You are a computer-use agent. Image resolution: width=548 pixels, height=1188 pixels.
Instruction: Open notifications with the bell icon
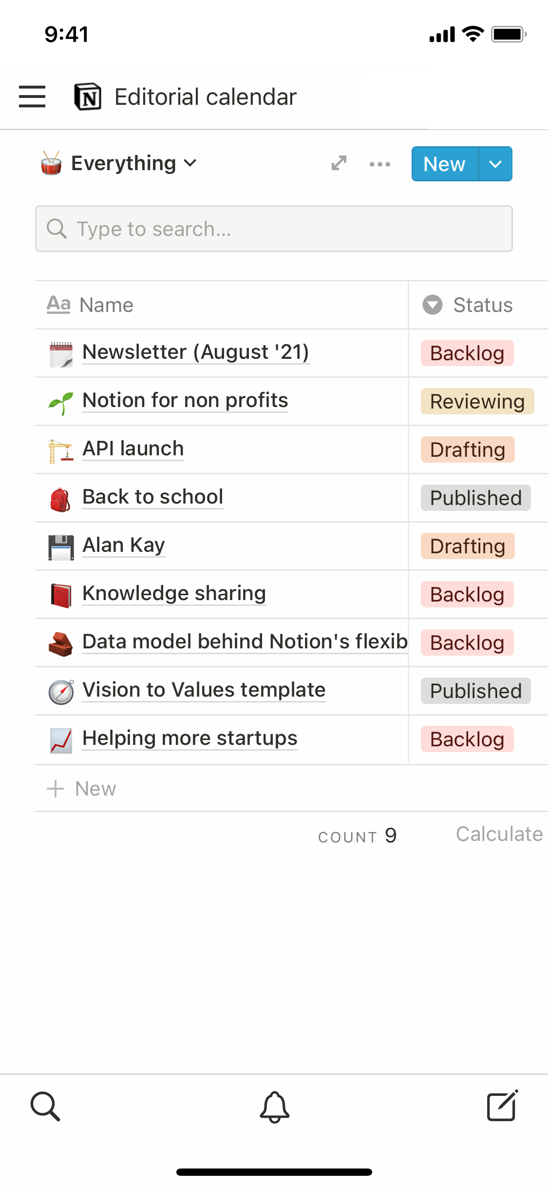pyautogui.click(x=274, y=1107)
